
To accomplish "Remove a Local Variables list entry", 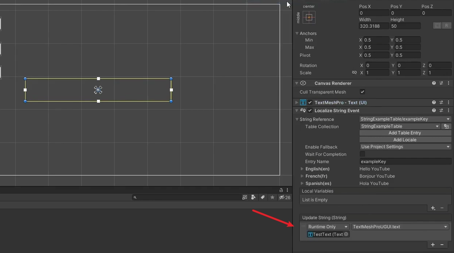I will [442, 208].
